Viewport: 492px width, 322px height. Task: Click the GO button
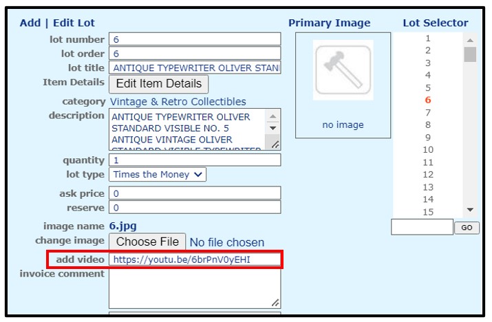[467, 228]
